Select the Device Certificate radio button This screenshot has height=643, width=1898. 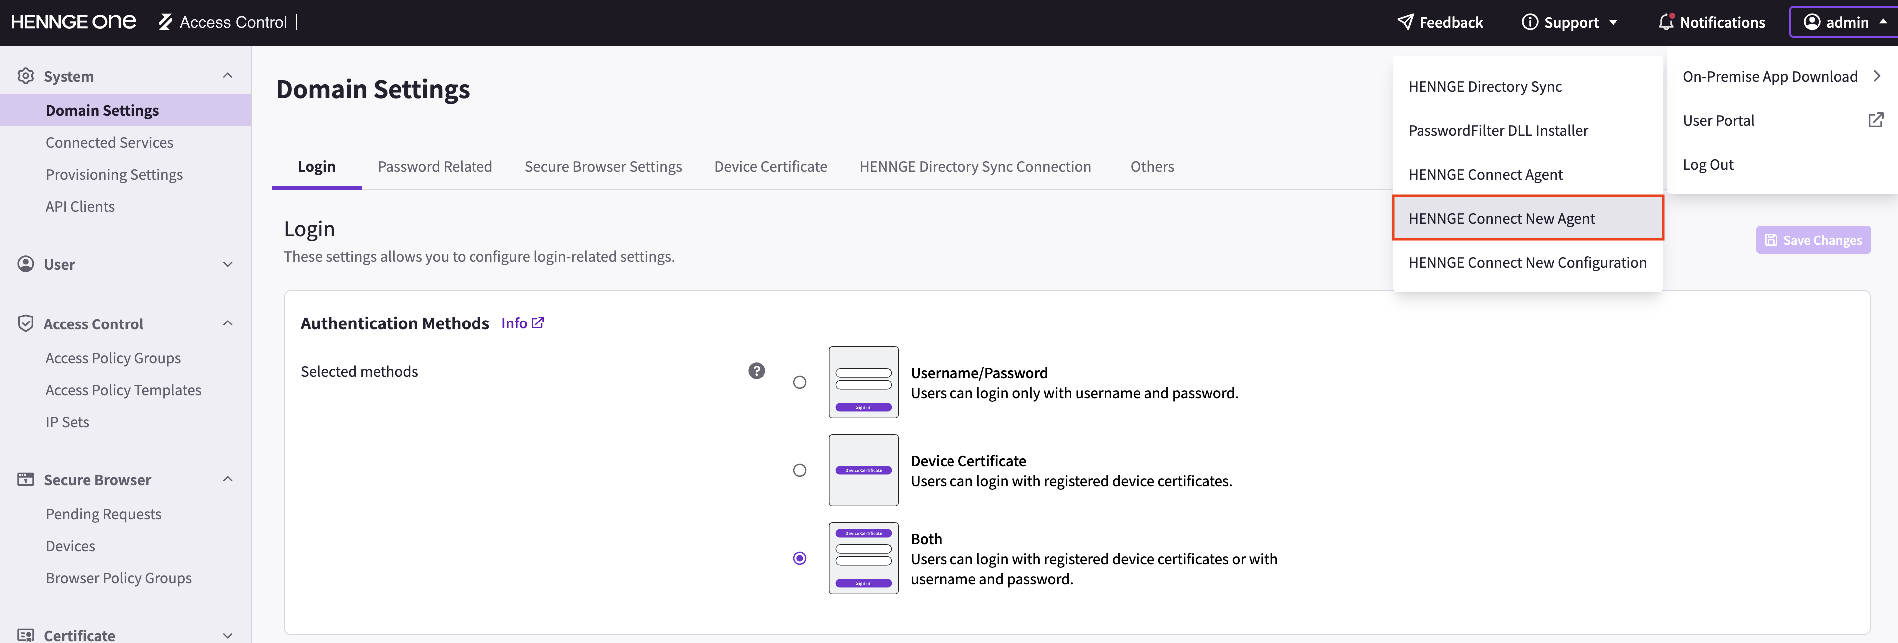(800, 470)
